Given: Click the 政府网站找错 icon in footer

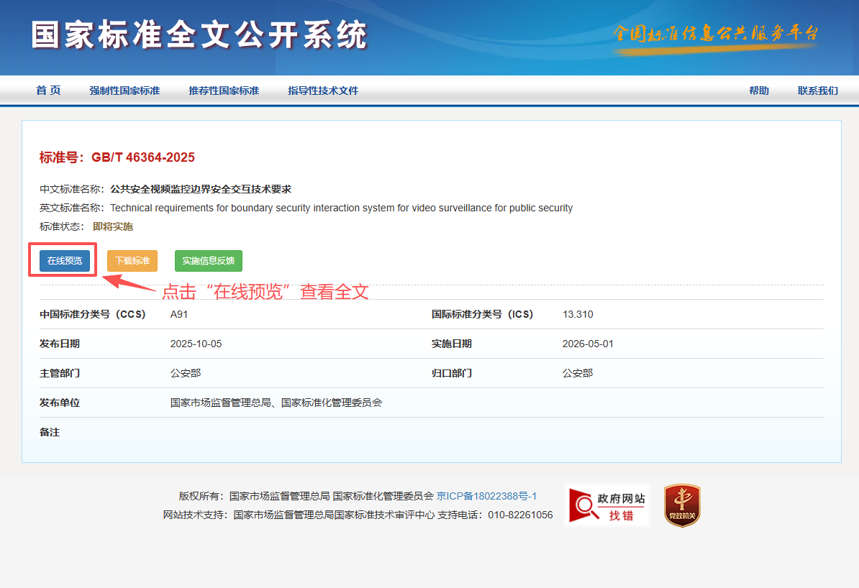Looking at the screenshot, I should click(607, 505).
